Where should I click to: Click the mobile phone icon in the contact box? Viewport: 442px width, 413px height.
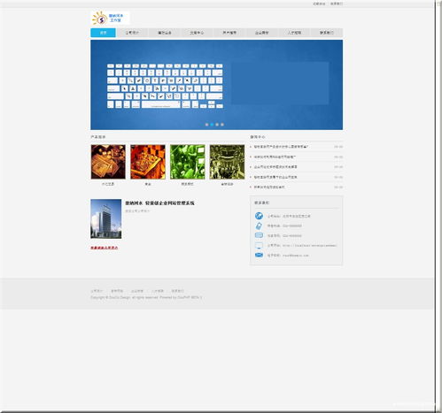click(x=259, y=226)
